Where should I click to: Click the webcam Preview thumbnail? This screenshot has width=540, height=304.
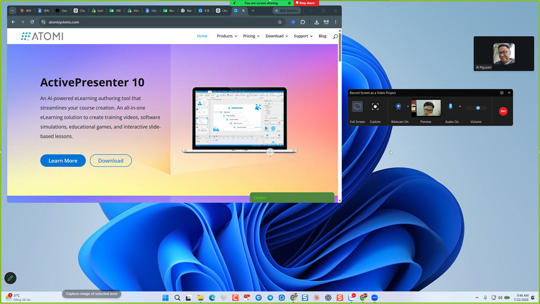point(426,108)
